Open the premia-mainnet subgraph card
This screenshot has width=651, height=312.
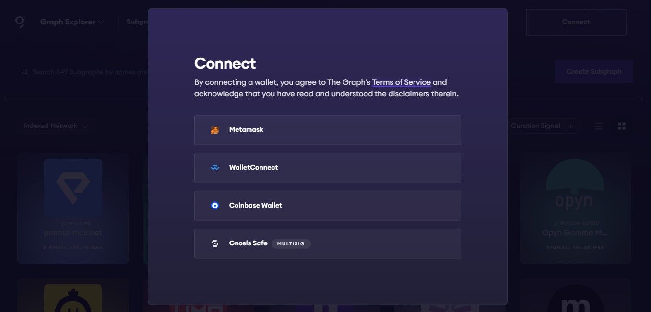pyautogui.click(x=72, y=208)
